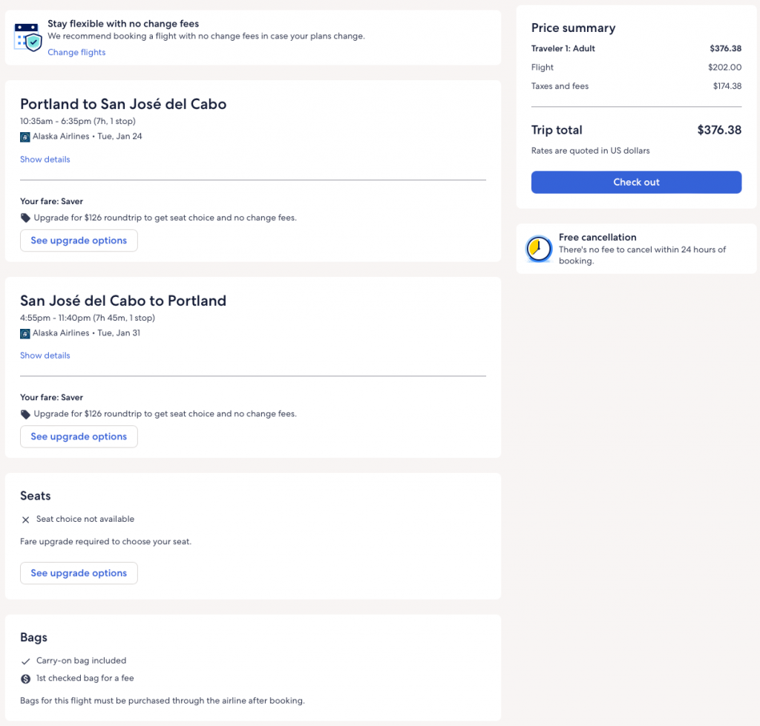Viewport: 760px width, 726px height.
Task: Click the dollar icon beside 1st checked bag
Action: click(26, 678)
